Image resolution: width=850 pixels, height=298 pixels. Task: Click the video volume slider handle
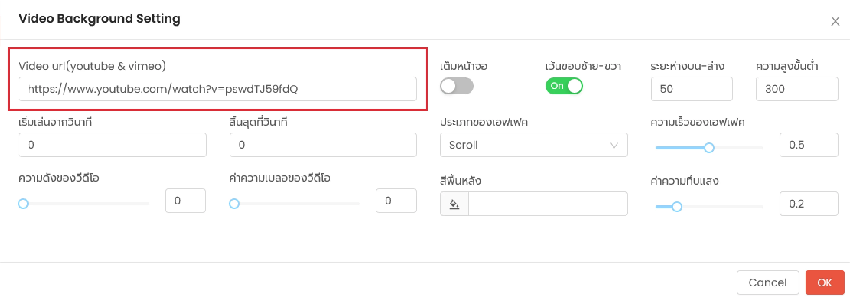point(23,204)
